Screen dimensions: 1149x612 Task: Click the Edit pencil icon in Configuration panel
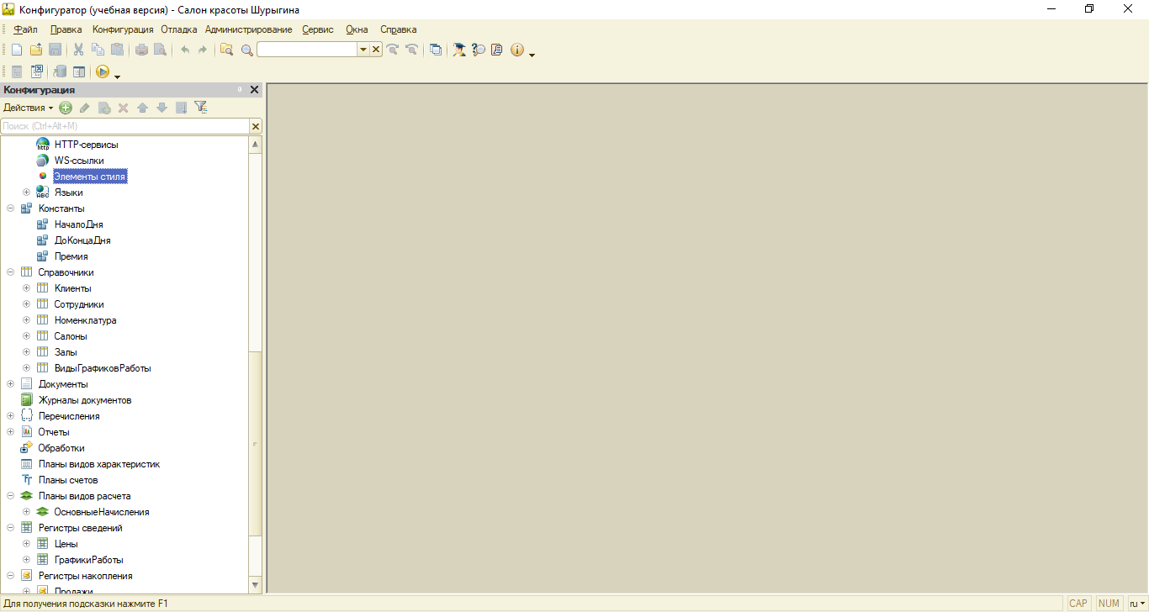coord(84,108)
